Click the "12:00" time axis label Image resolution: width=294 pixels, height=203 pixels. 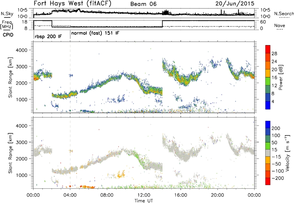(144, 195)
